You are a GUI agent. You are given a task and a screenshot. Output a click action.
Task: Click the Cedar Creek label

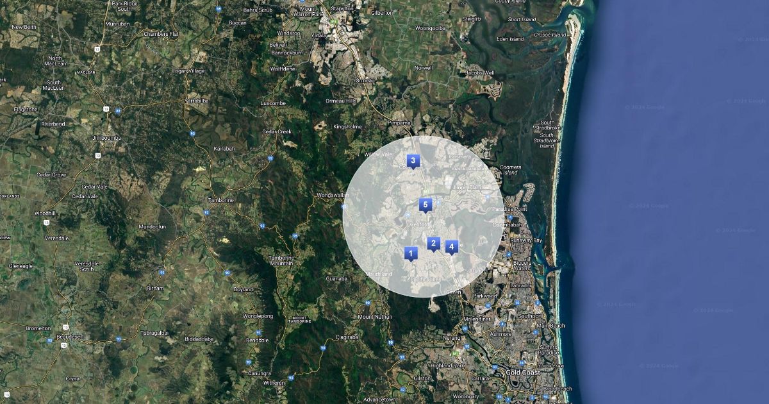276,131
